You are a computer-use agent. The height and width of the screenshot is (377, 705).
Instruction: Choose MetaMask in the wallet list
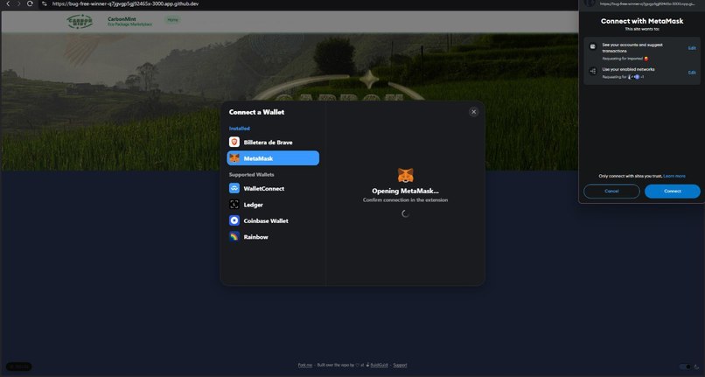point(273,158)
